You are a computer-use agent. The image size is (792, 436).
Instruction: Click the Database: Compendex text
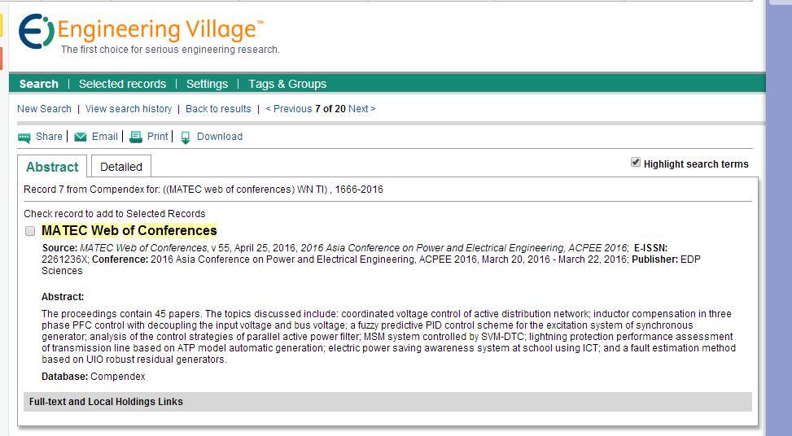pos(94,377)
